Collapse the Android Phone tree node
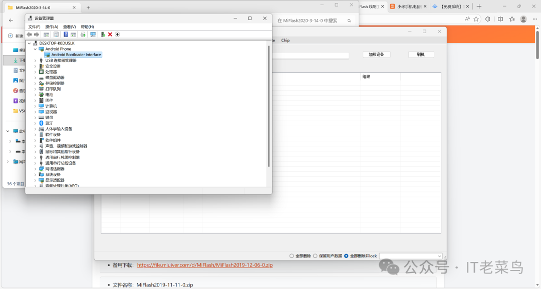The width and height of the screenshot is (541, 289). (35, 49)
